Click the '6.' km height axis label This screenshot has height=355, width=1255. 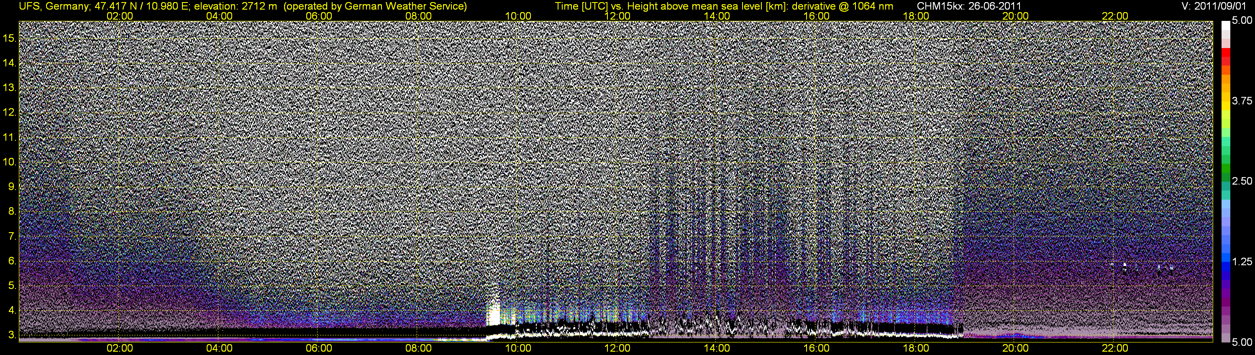(x=13, y=261)
